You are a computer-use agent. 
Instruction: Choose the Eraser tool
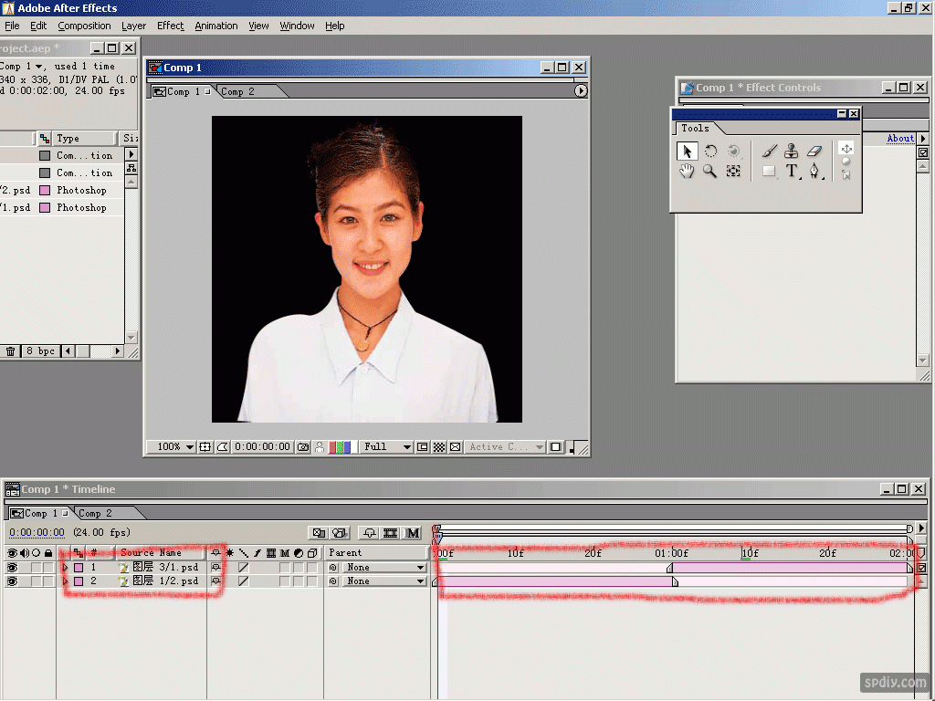tap(814, 151)
